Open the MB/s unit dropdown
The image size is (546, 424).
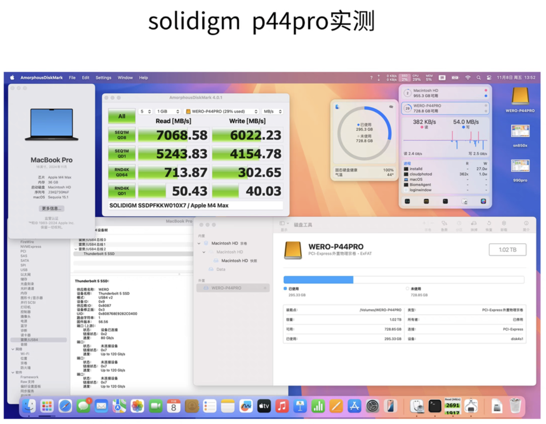(x=273, y=111)
